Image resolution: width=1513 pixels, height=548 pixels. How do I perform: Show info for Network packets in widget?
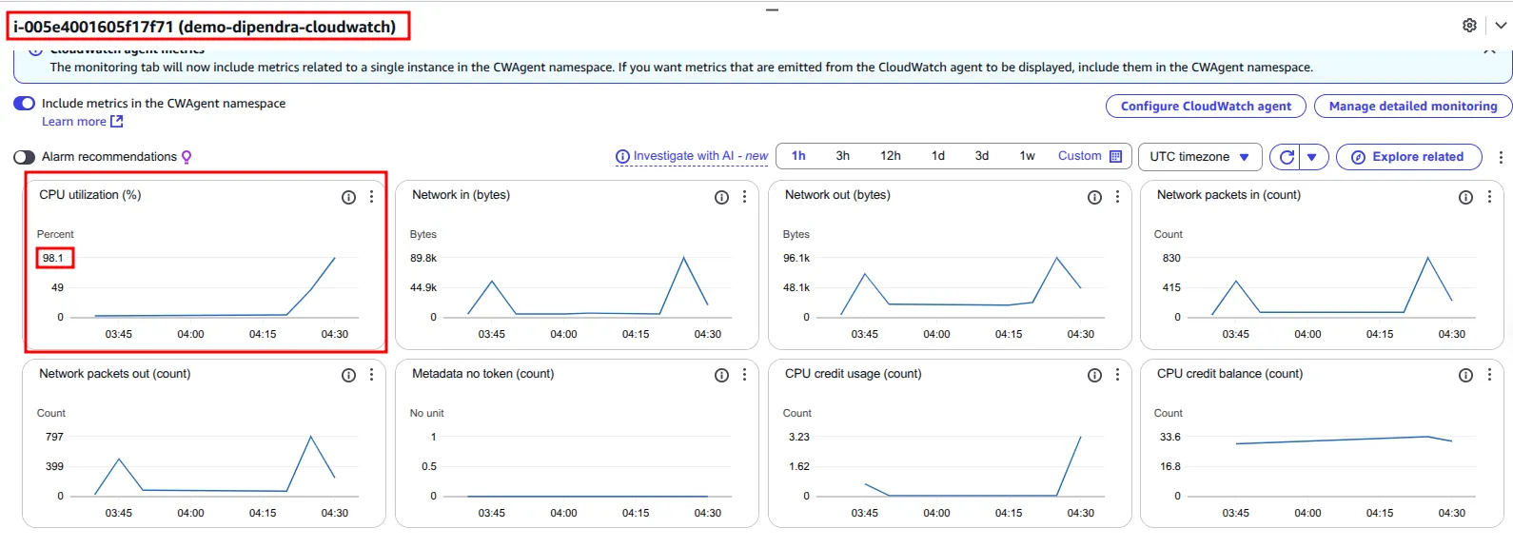tap(1465, 197)
